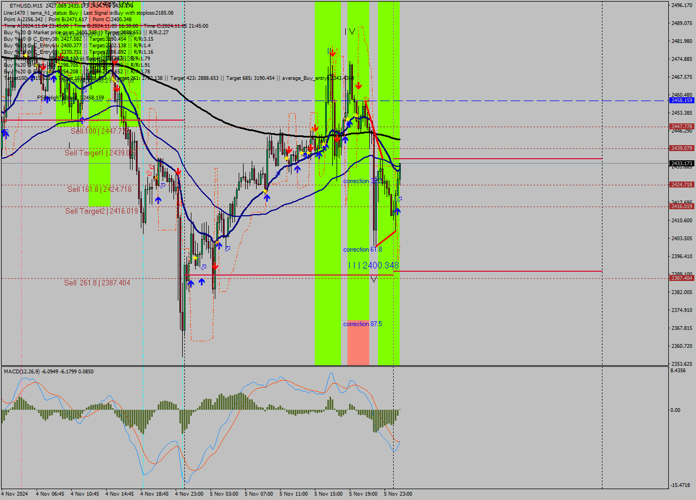Click the 'I V' wave label above candles
The image size is (696, 500).
click(x=350, y=32)
